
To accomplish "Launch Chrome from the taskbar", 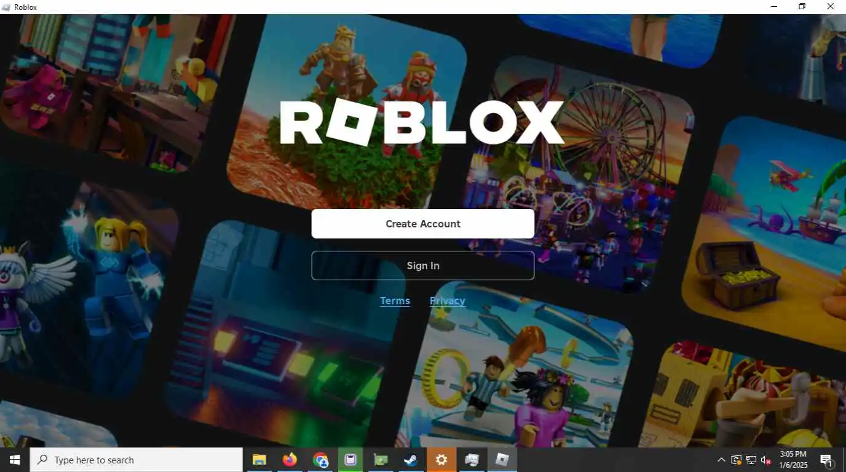I will click(320, 460).
